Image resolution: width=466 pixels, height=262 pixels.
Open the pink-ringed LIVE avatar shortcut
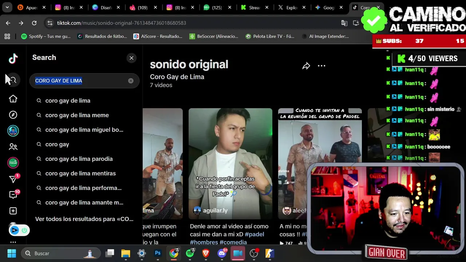click(x=13, y=163)
